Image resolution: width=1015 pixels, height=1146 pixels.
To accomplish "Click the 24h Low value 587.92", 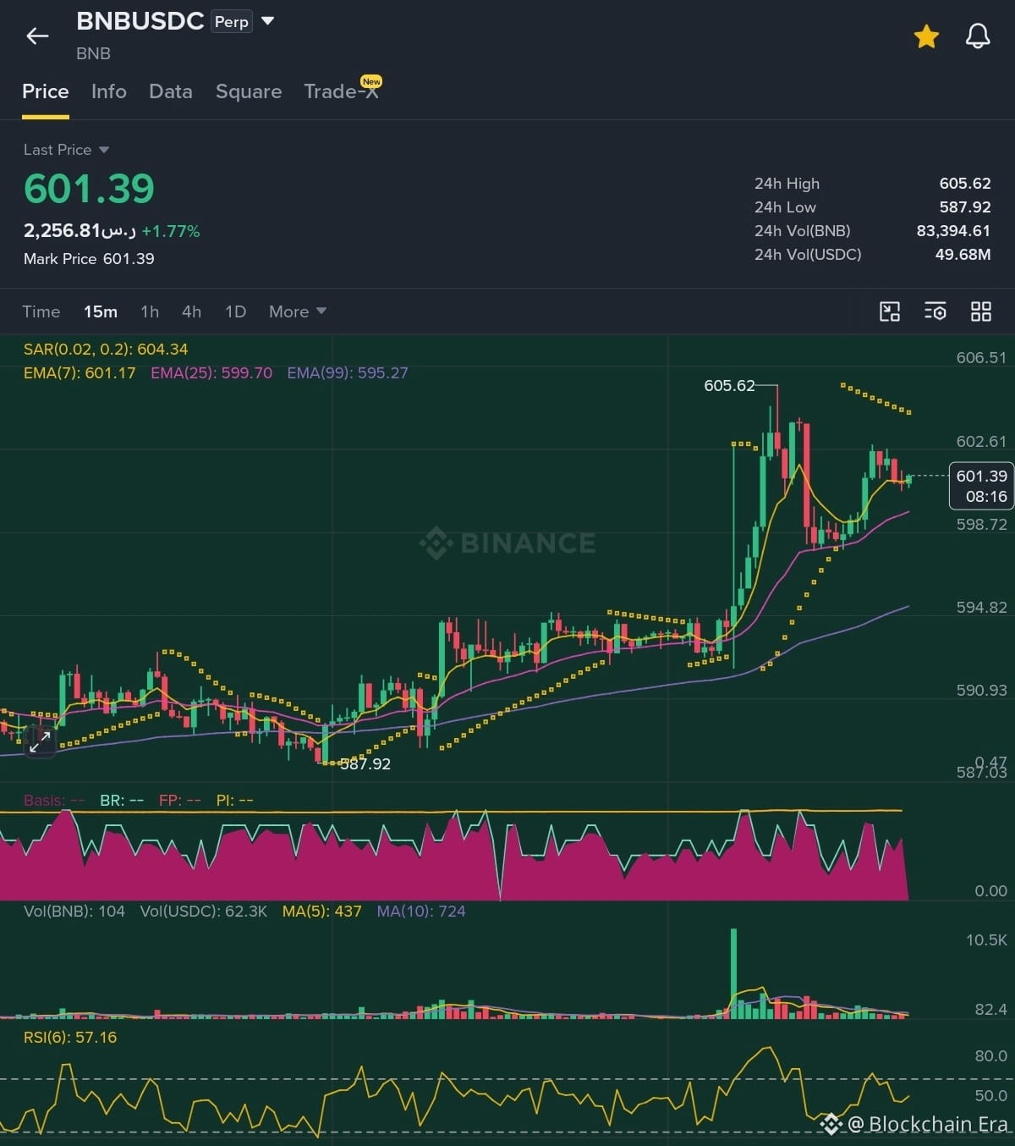I will (x=965, y=207).
